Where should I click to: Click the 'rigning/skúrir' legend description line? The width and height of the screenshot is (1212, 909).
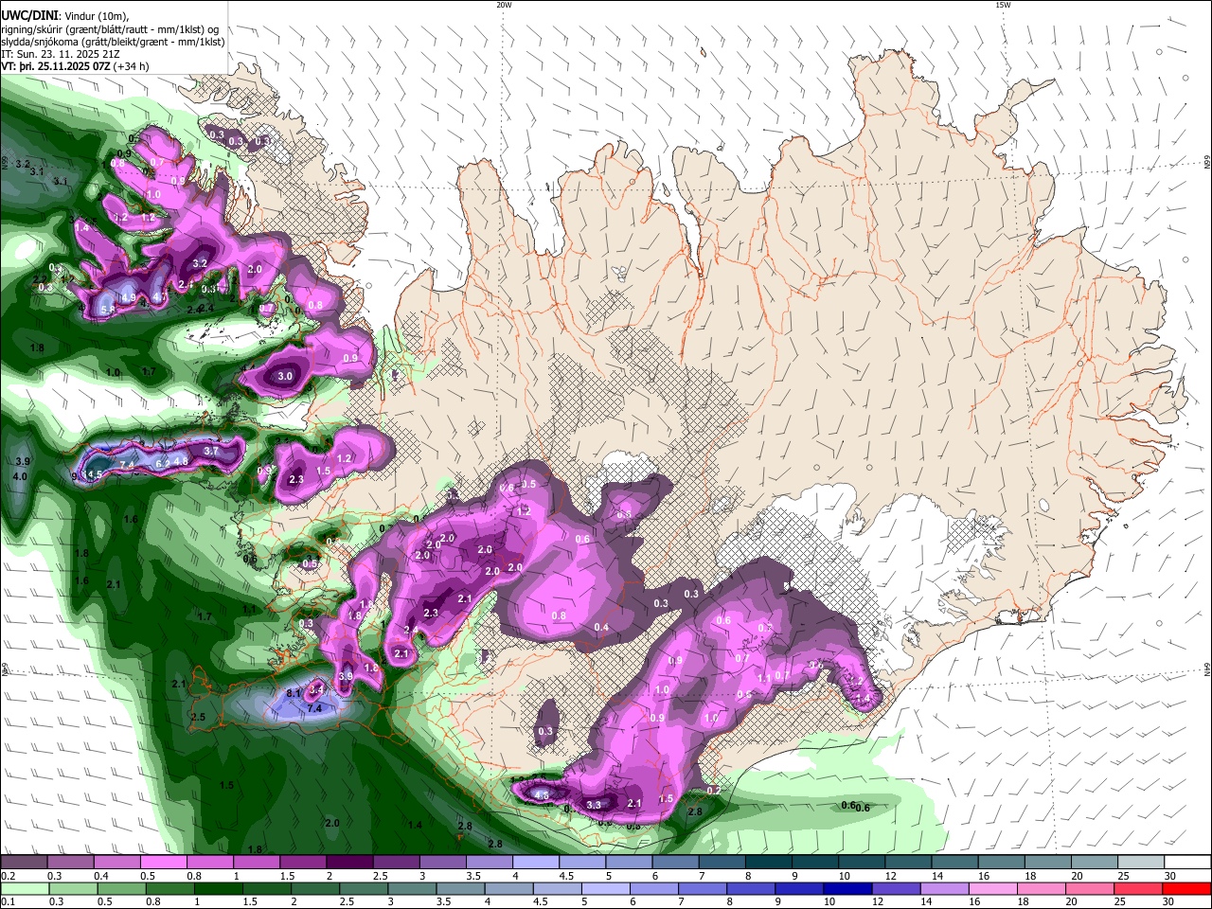tap(111, 27)
